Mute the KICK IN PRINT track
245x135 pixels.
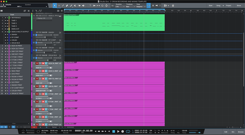click(37, 63)
